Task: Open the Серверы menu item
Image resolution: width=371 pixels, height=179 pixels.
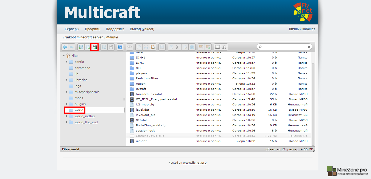Action: (x=72, y=29)
